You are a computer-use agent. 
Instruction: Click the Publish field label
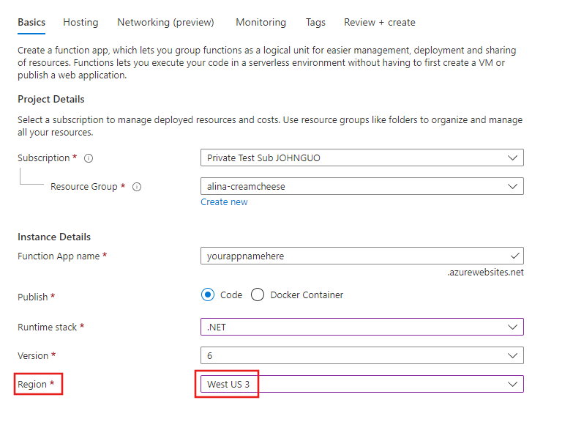click(33, 297)
